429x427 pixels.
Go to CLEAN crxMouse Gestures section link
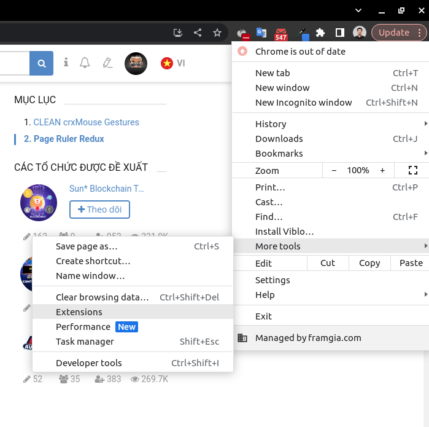pos(86,122)
